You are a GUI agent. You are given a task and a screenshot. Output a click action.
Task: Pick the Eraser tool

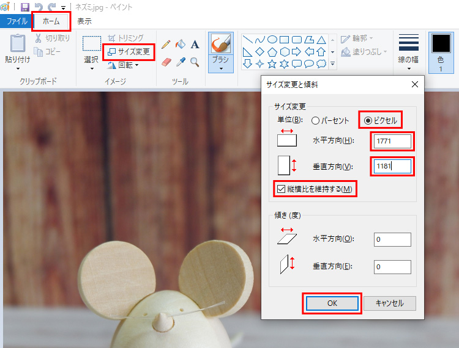coord(166,62)
